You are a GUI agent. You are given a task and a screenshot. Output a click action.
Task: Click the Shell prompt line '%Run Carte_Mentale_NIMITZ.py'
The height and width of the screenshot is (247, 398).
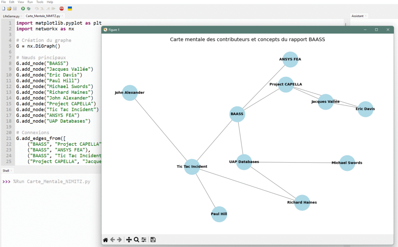coord(52,181)
